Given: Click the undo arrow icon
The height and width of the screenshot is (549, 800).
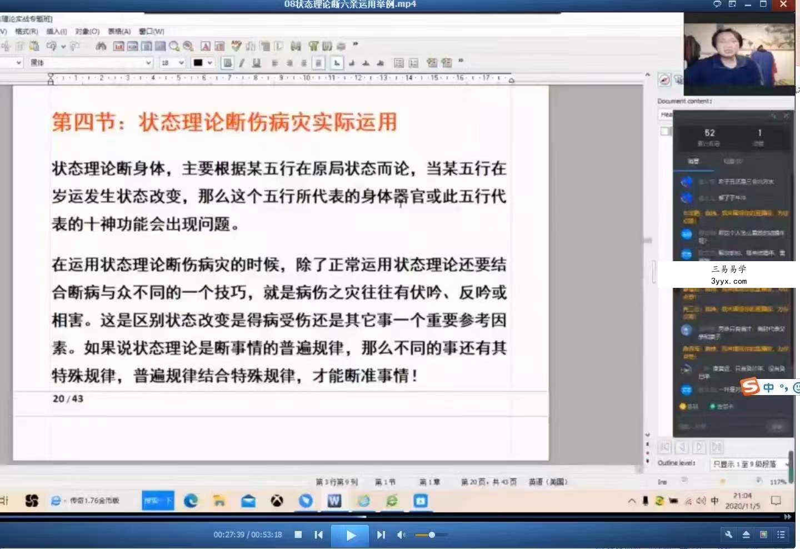Looking at the screenshot, I should tap(52, 46).
